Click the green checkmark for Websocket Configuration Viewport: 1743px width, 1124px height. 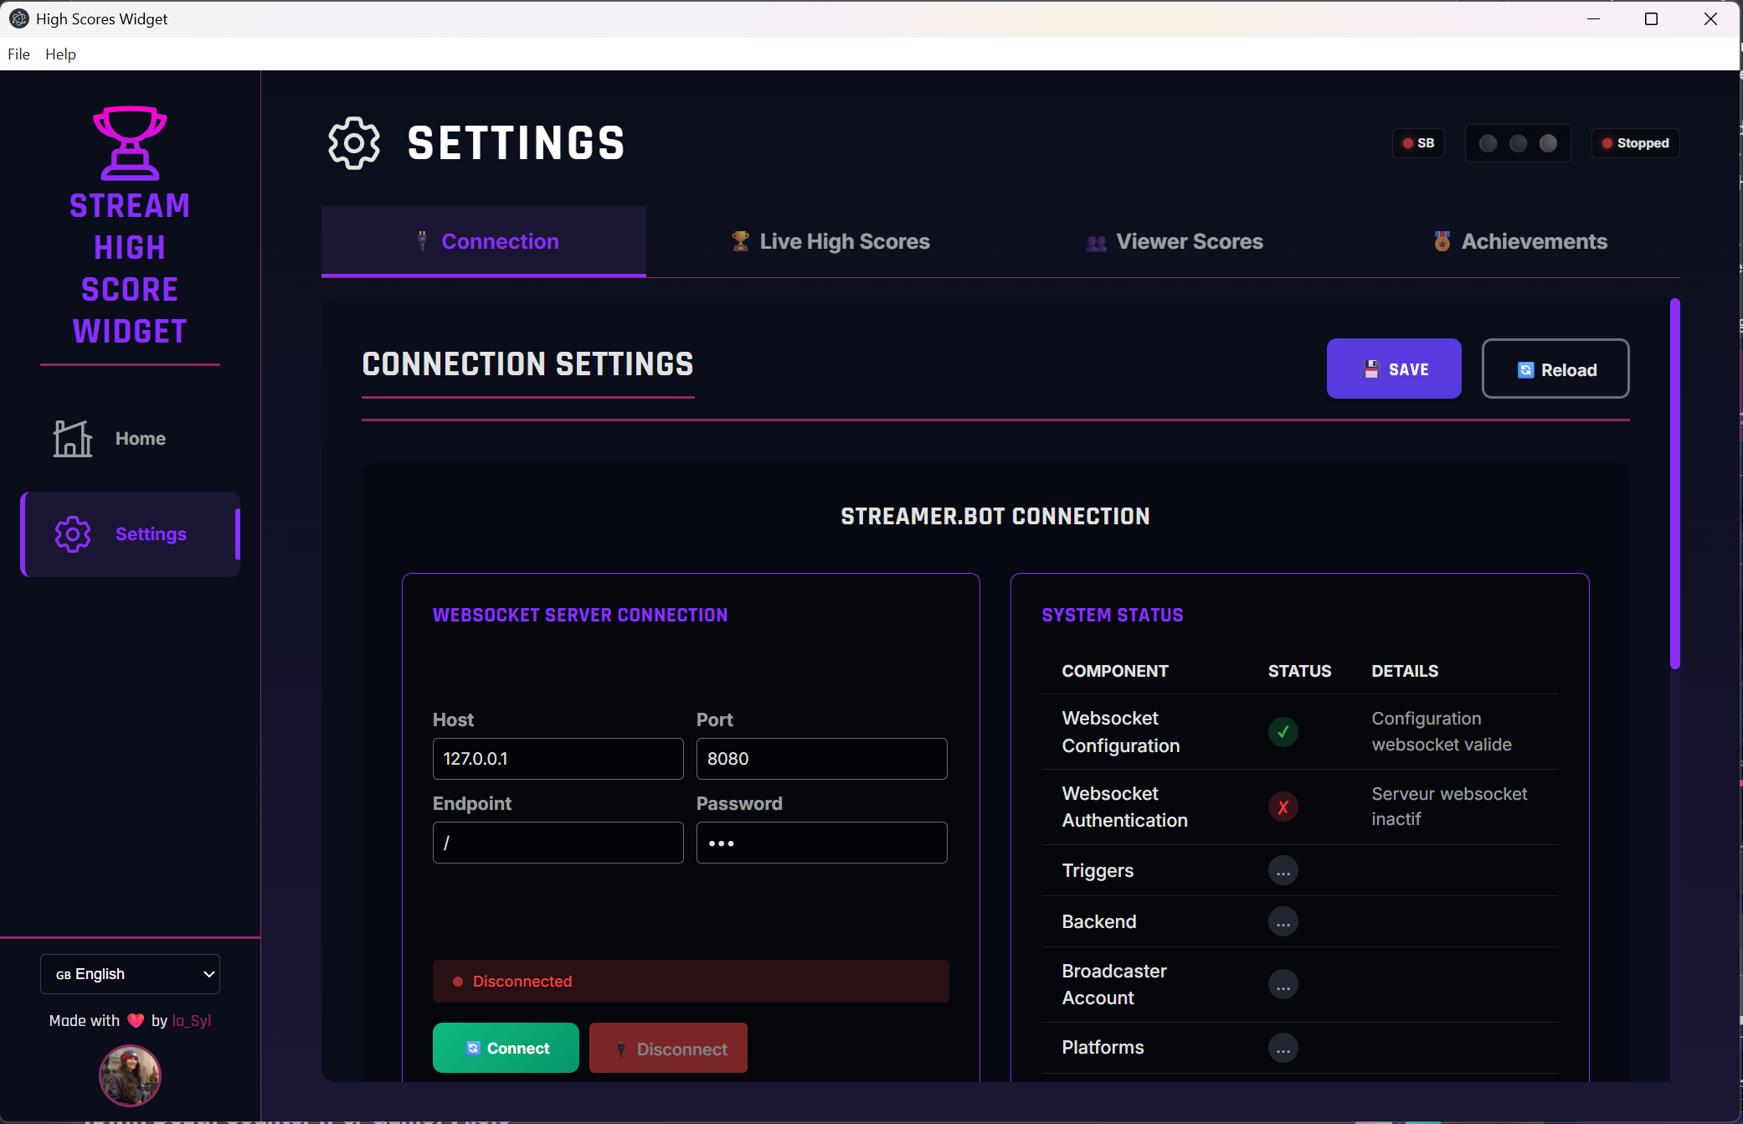[1283, 732]
